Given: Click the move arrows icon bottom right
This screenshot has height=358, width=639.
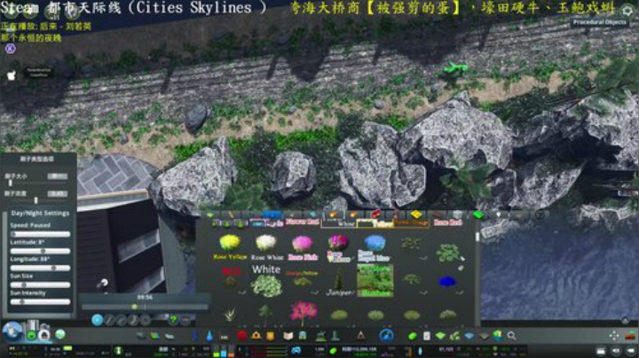Looking at the screenshot, I should pos(614,336).
